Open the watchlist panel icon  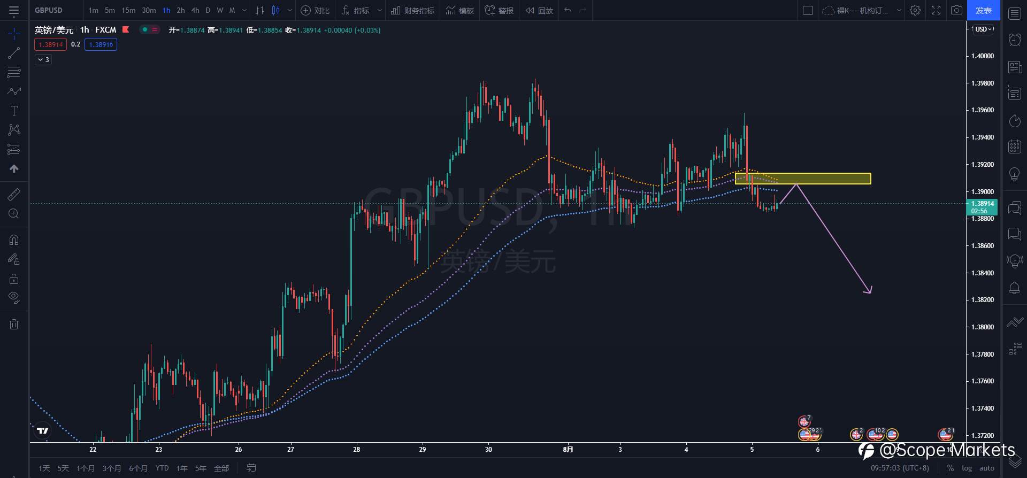click(1015, 13)
